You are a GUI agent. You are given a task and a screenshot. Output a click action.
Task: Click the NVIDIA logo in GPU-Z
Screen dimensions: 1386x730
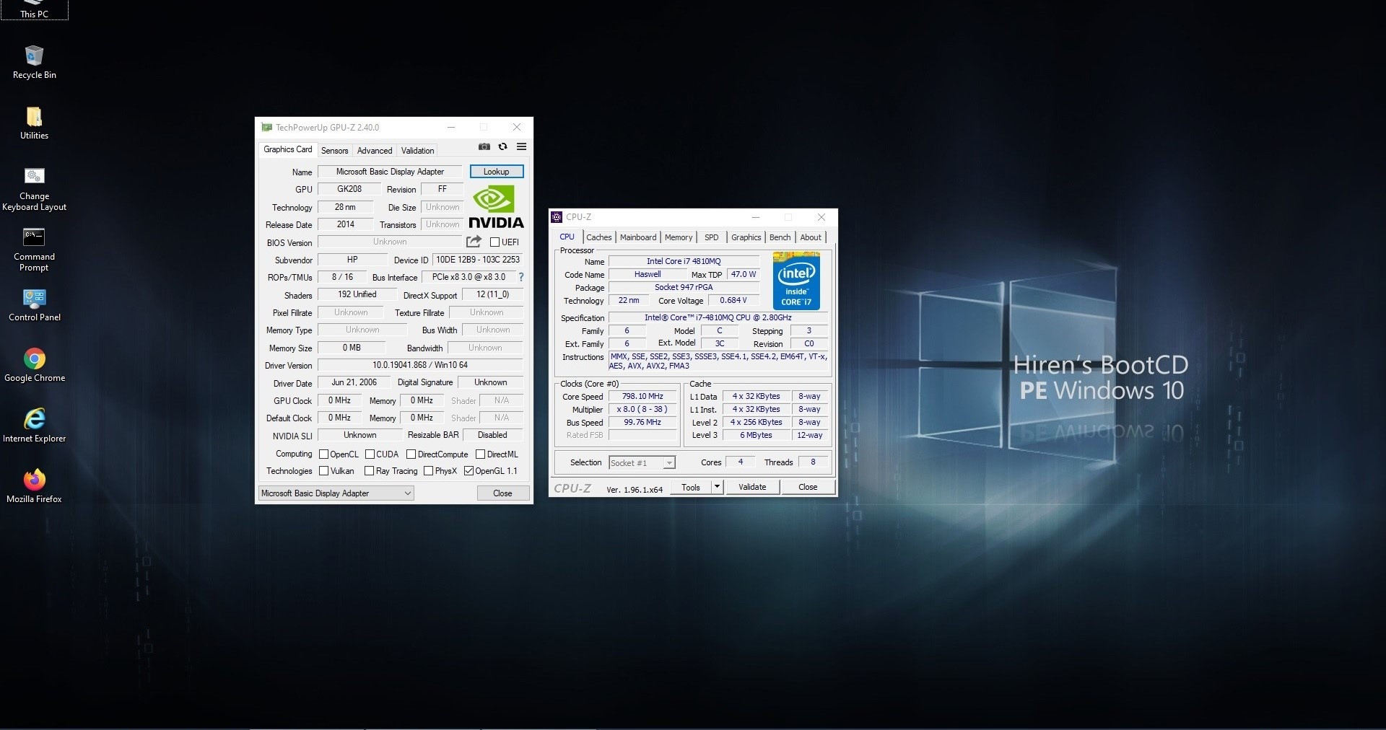pos(496,207)
